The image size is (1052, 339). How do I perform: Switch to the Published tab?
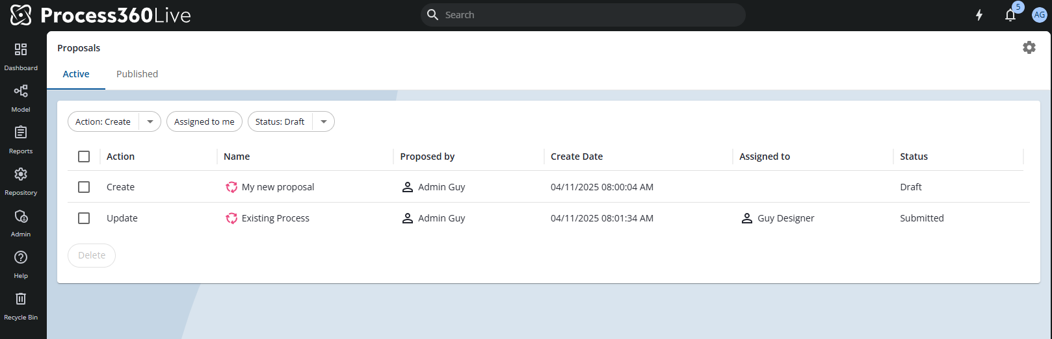pos(137,74)
